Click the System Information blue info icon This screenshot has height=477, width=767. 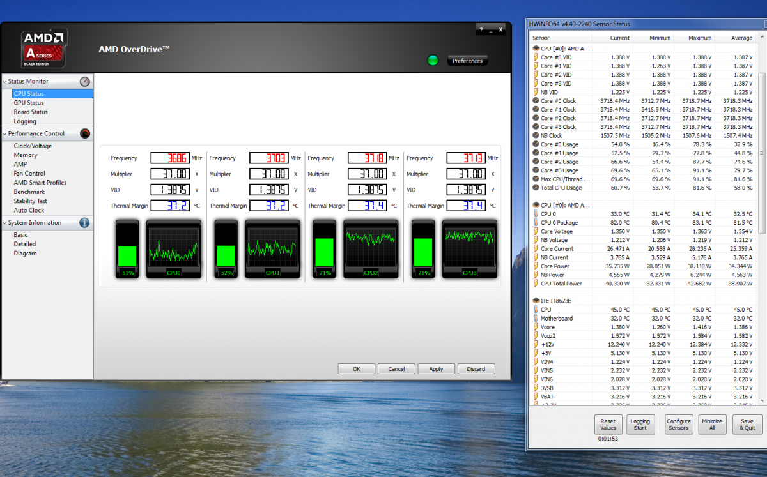coord(84,223)
